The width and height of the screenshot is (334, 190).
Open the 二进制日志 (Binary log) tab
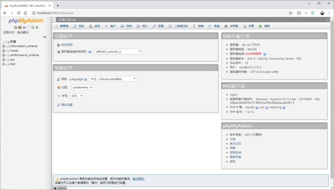point(178,26)
